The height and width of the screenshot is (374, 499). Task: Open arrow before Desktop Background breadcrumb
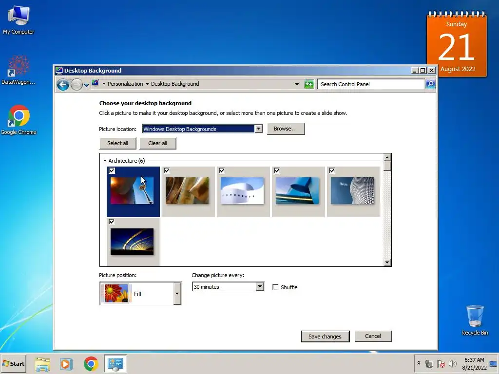tap(147, 84)
